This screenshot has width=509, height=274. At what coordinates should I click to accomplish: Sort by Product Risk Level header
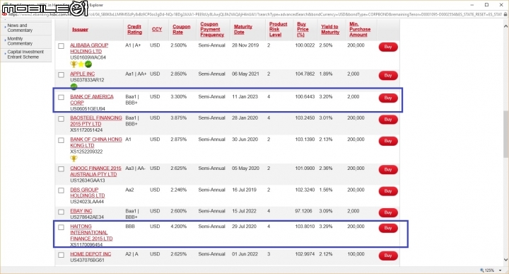pyautogui.click(x=278, y=29)
